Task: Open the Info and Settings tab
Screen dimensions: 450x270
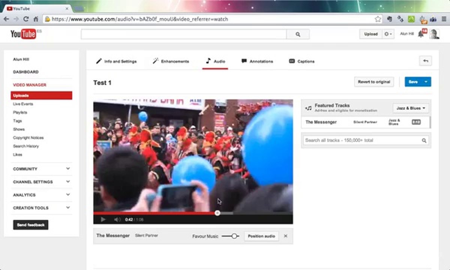Action: [x=116, y=61]
